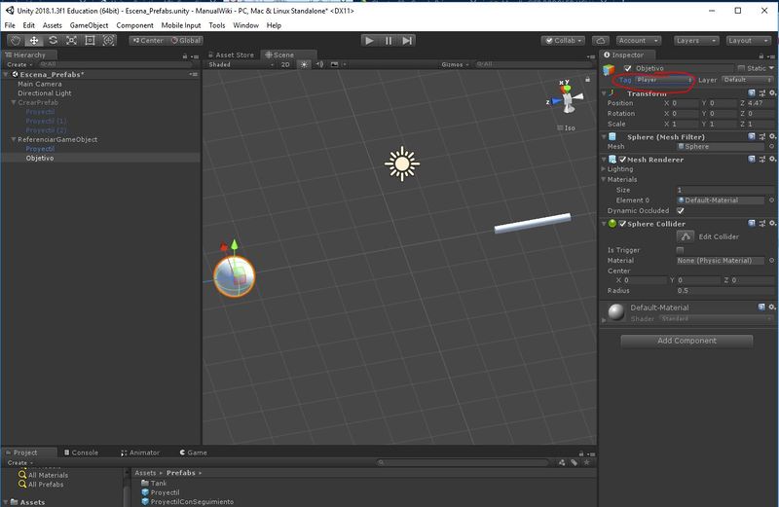Click the Step frame button
Image resolution: width=779 pixels, height=507 pixels.
407,41
